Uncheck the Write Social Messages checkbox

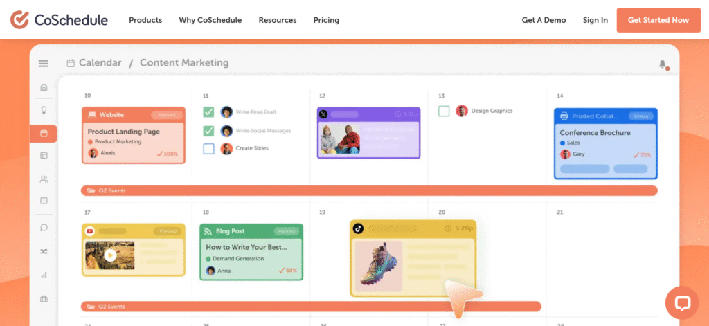point(208,131)
